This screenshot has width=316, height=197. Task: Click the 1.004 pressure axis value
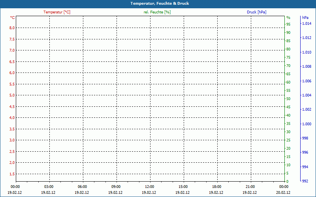tap(307, 95)
